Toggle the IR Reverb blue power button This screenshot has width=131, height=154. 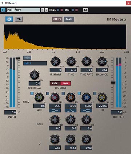coord(9,19)
